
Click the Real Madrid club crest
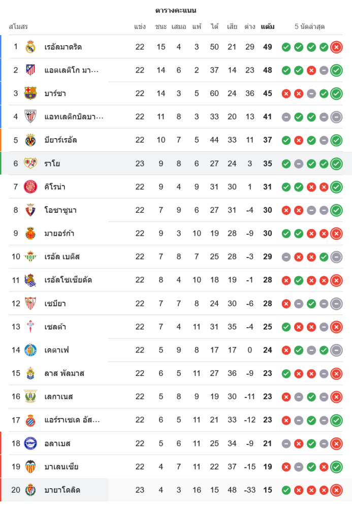click(x=30, y=47)
